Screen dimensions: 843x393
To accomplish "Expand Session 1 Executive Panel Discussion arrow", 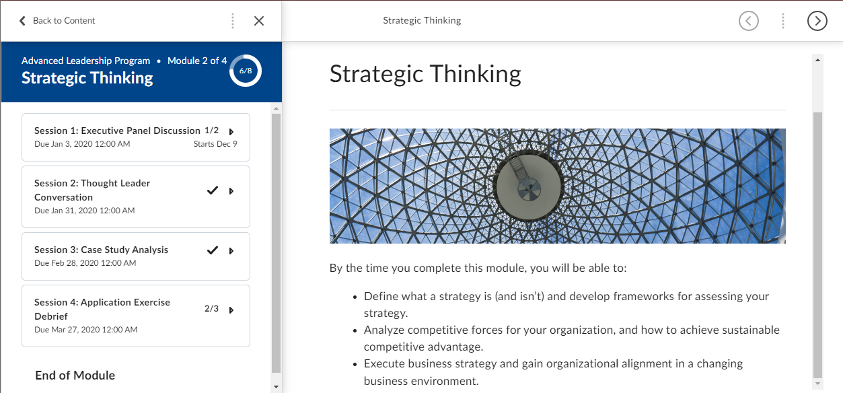I will click(x=231, y=132).
